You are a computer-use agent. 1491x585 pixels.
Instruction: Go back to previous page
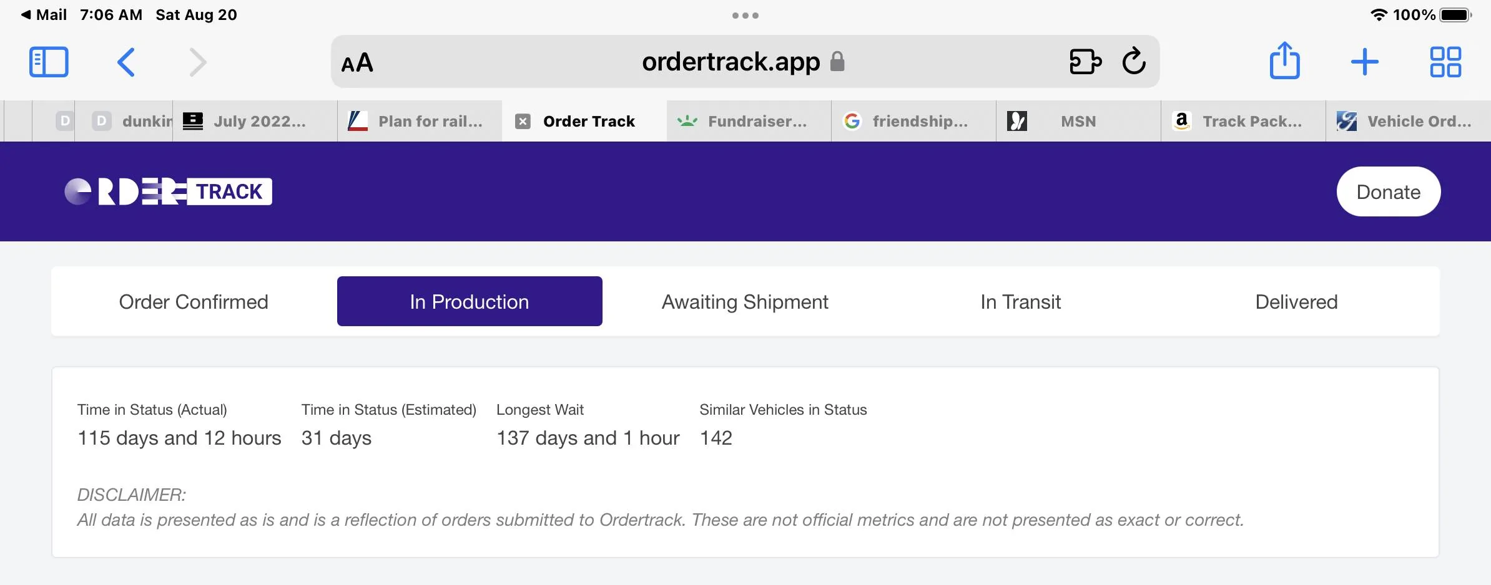pos(126,62)
